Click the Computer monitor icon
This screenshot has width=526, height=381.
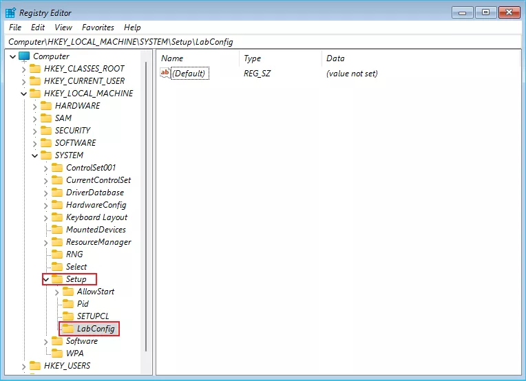(x=24, y=56)
